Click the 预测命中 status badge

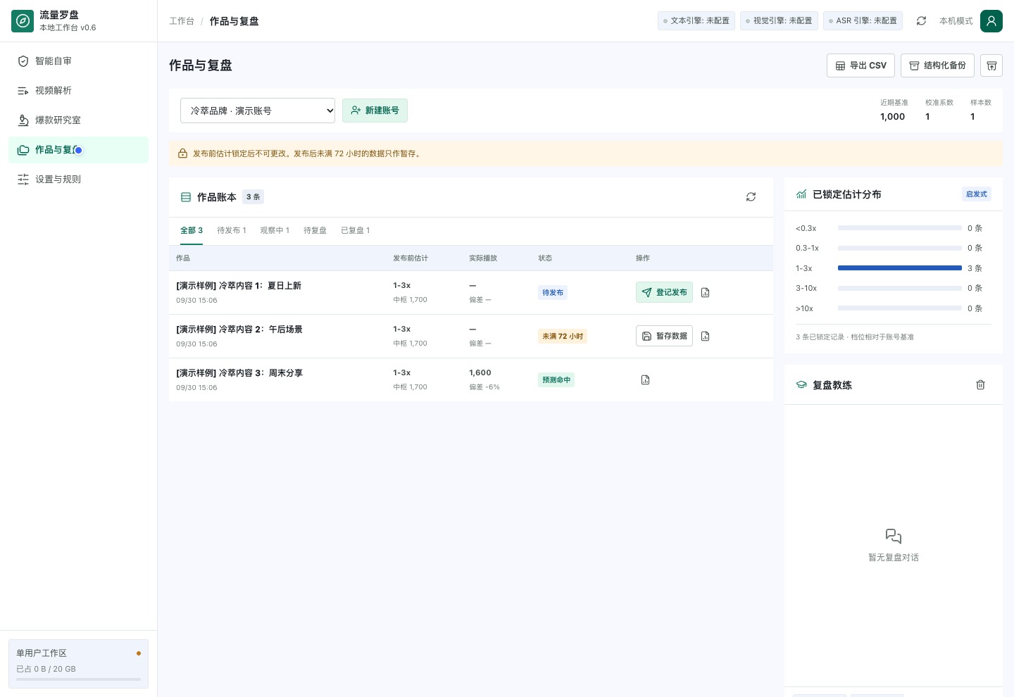click(556, 380)
